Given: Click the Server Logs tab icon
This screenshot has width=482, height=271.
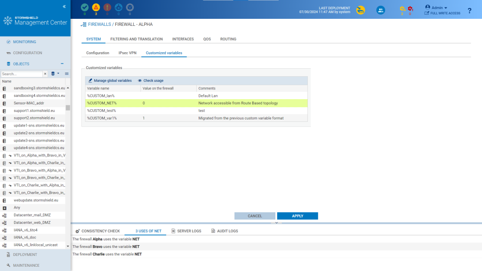Looking at the screenshot, I should click(173, 231).
